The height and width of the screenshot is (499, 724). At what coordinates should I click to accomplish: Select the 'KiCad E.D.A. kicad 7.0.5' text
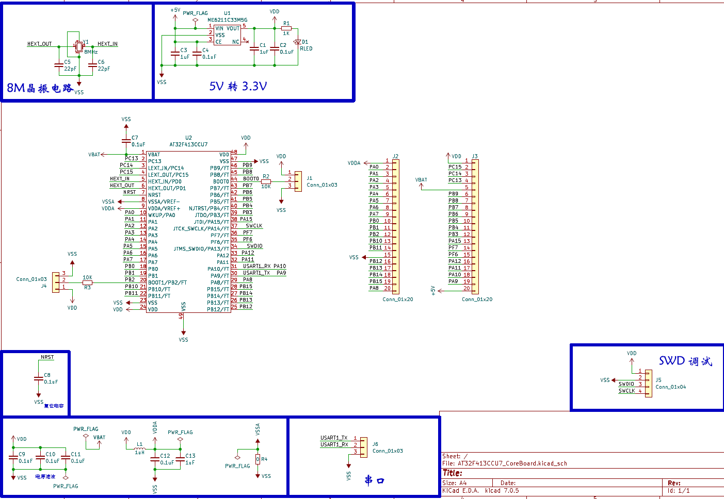pyautogui.click(x=480, y=491)
